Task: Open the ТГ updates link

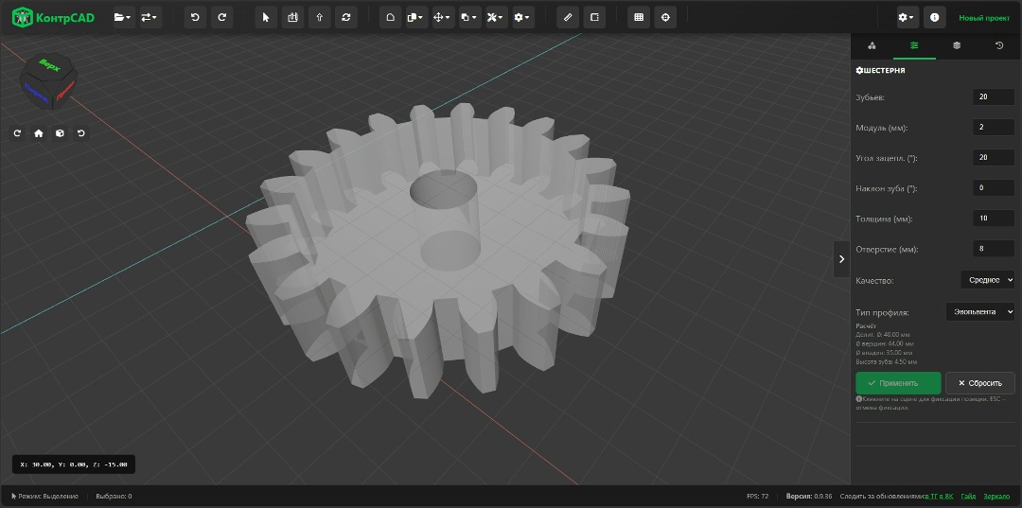Action: point(933,497)
